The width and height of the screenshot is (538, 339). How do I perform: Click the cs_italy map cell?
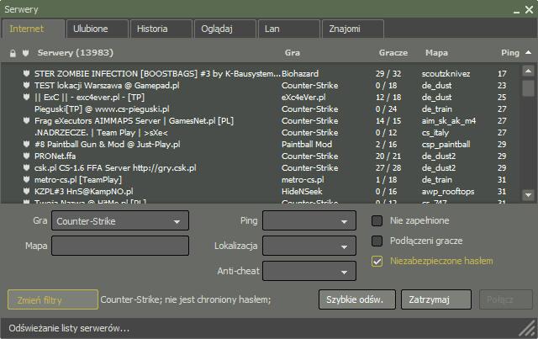435,133
